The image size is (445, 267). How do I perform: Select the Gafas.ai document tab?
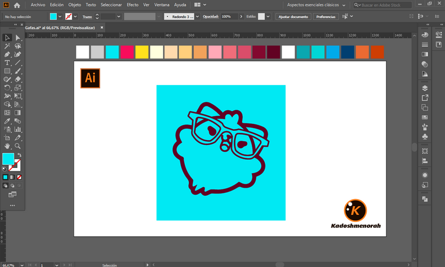tap(60, 28)
